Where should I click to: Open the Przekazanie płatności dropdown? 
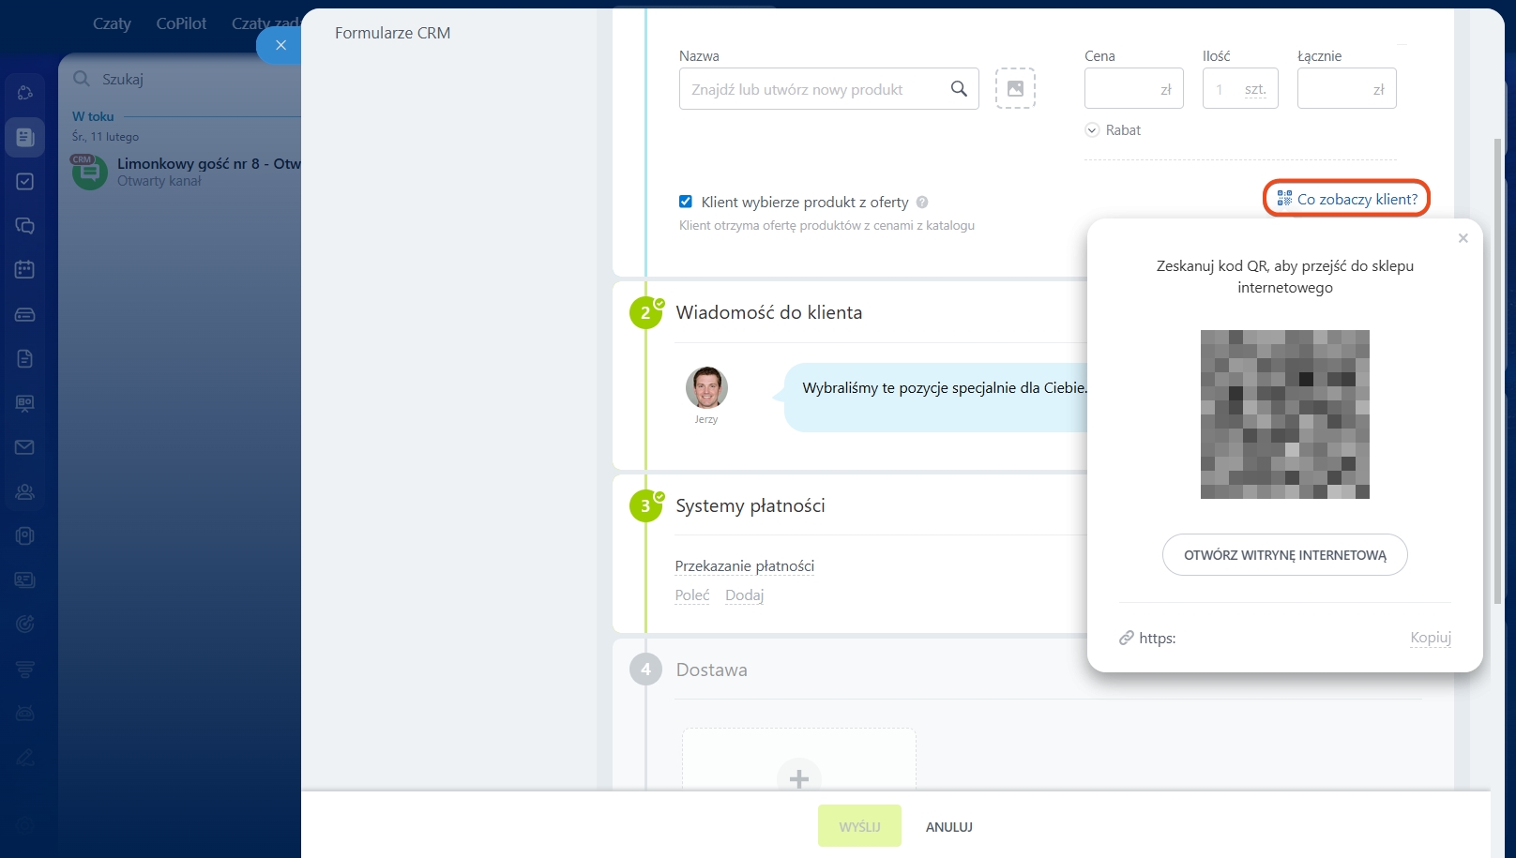(x=744, y=566)
